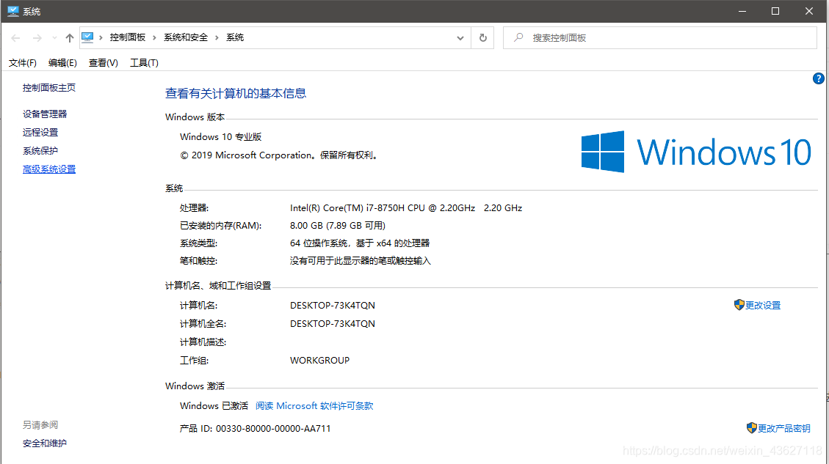This screenshot has height=464, width=829.
Task: Open 控制面板主页 link
Action: tap(49, 88)
